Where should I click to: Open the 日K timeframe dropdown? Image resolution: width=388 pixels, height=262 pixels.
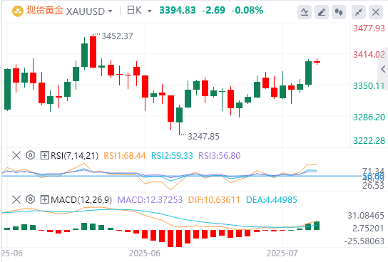pyautogui.click(x=149, y=11)
